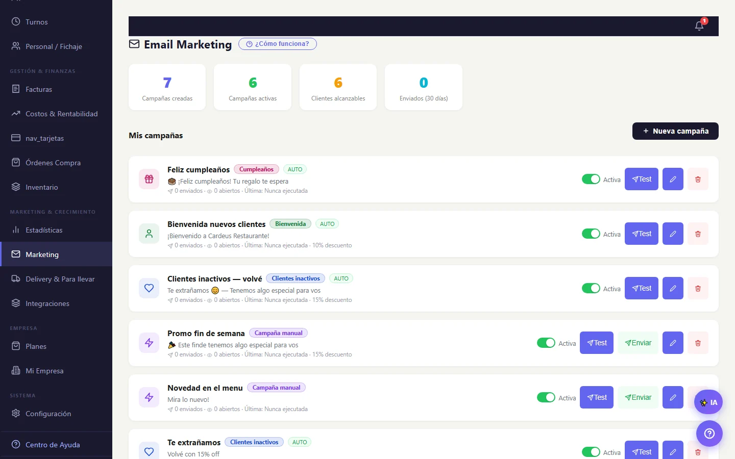
Task: Click the Nueva campaña button
Action: click(675, 131)
